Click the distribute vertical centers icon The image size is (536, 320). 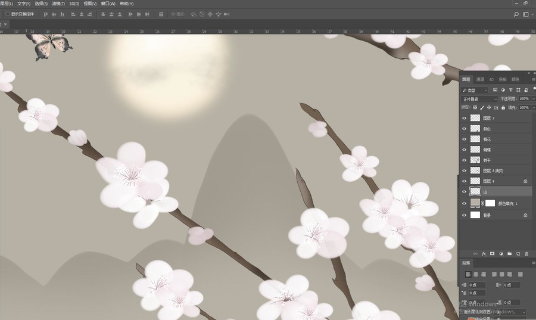[111, 14]
